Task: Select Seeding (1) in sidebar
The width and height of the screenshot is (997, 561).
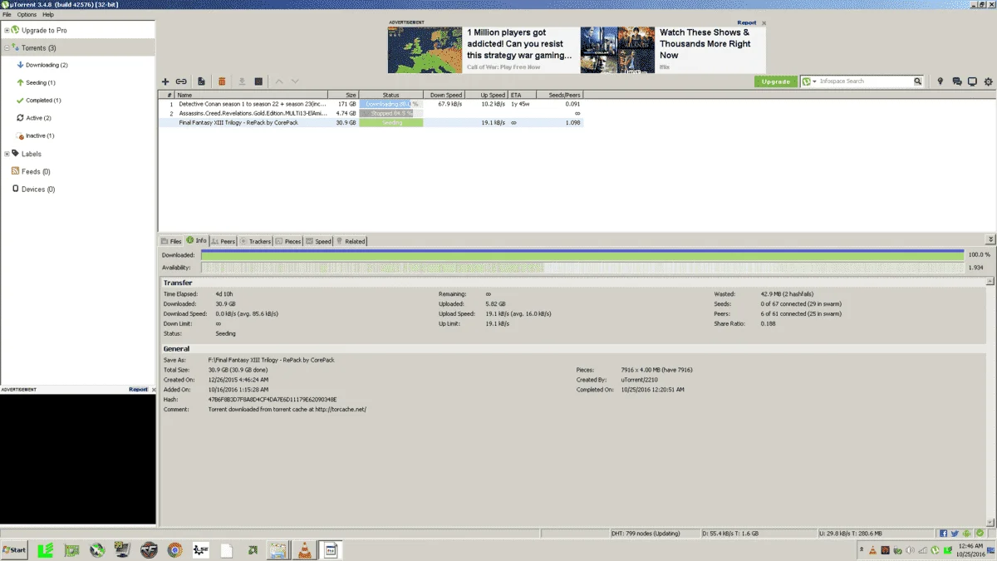Action: pos(40,83)
